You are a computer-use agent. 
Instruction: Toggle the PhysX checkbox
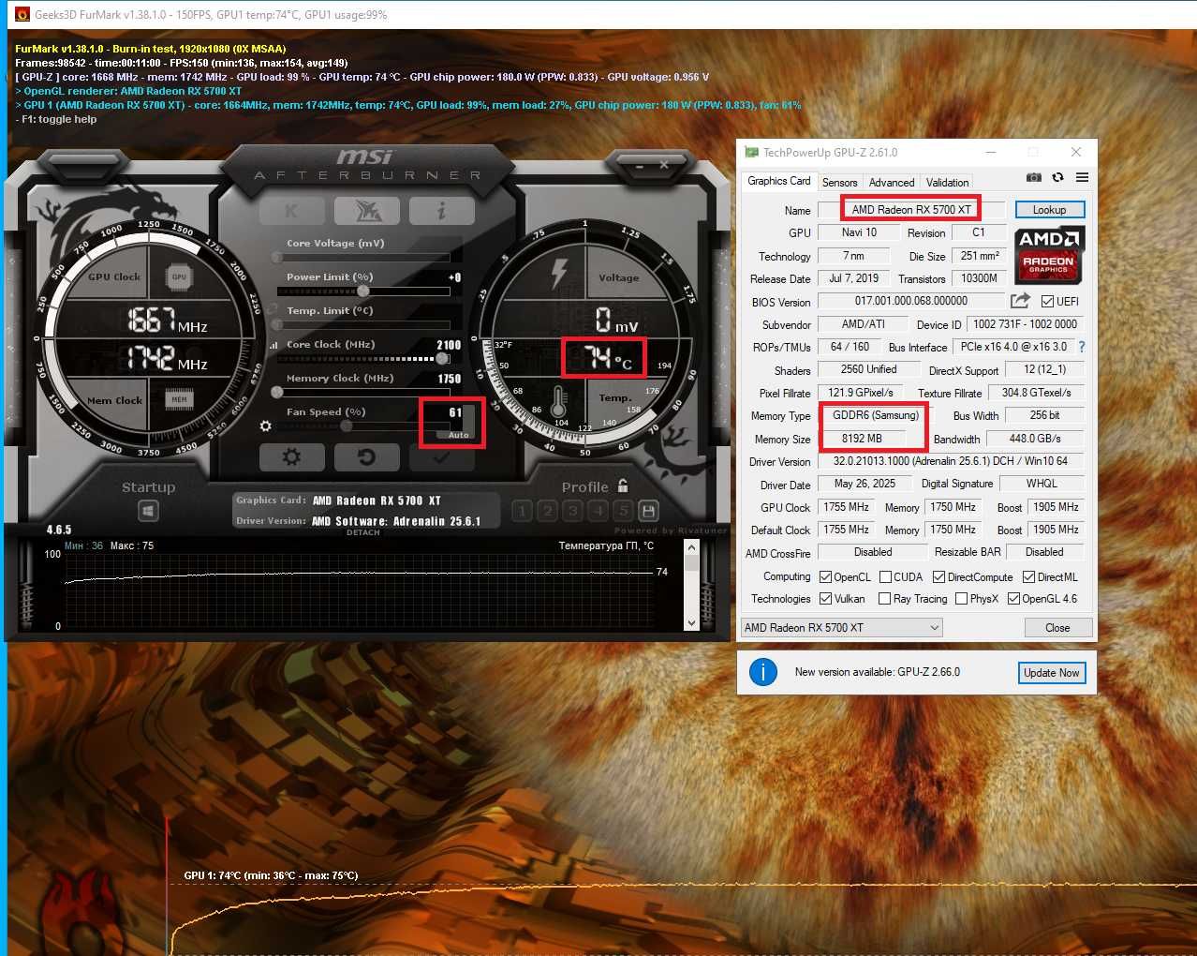tap(961, 598)
